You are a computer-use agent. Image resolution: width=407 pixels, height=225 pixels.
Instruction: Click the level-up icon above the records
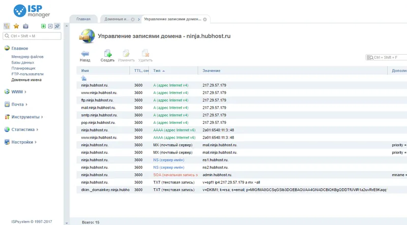(83, 78)
